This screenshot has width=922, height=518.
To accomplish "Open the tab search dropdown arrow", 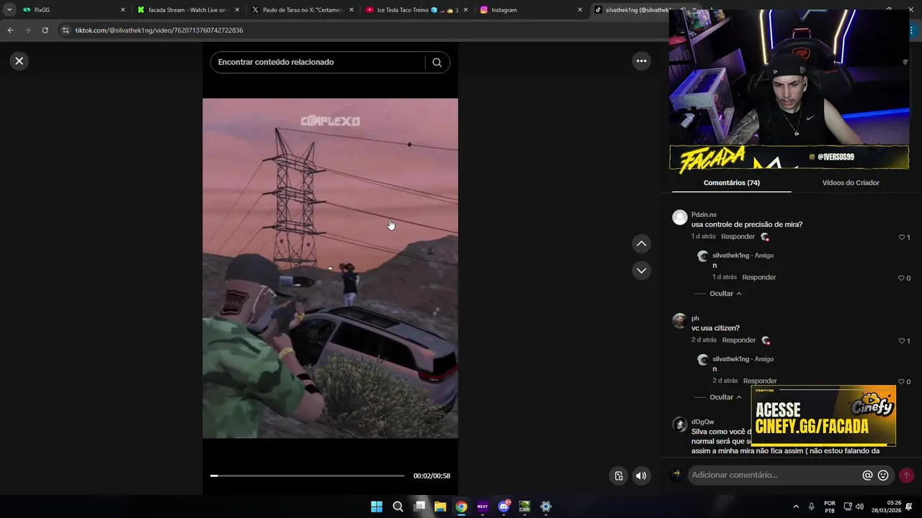I will click(x=9, y=10).
